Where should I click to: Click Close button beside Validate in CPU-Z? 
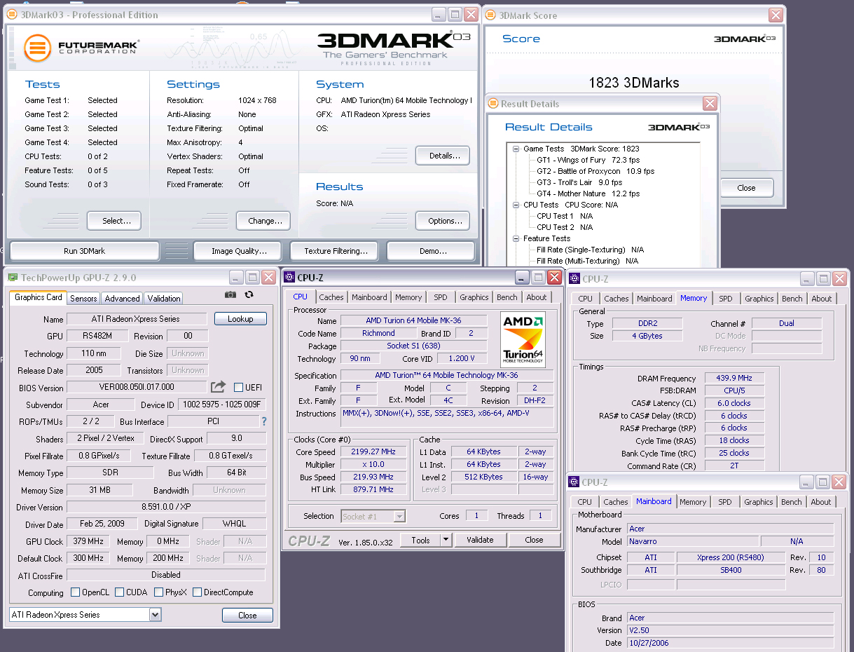[x=534, y=540]
